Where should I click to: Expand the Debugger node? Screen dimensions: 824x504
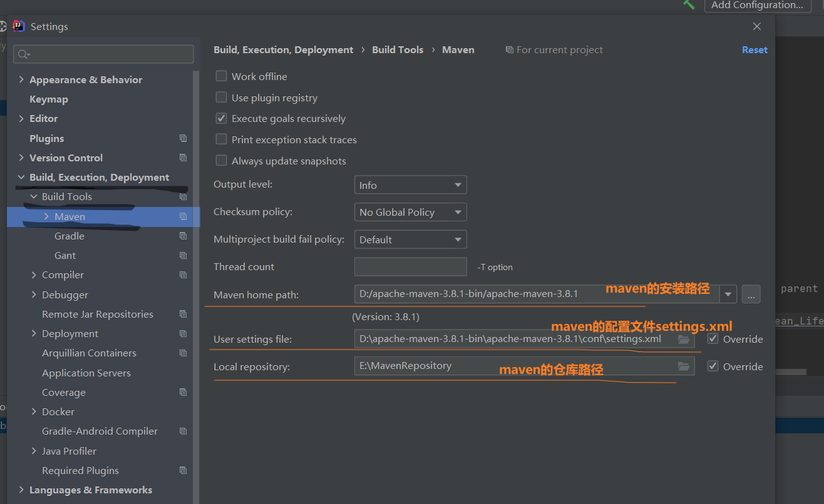tap(34, 295)
